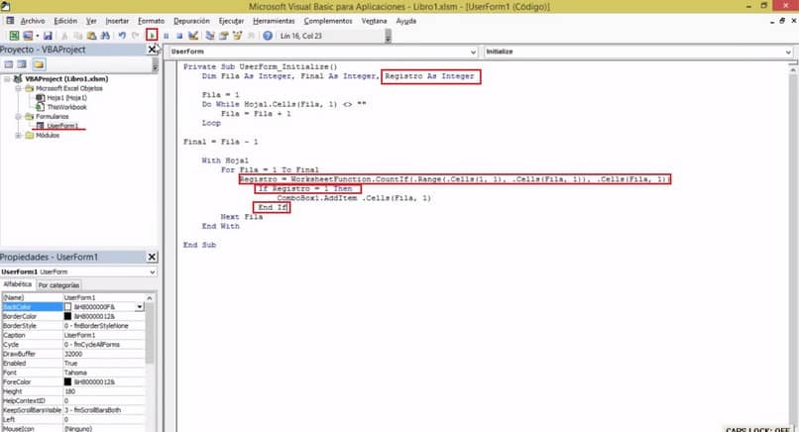Viewport: 799px width, 432px height.
Task: Click the (Name) property value field
Action: (x=103, y=297)
